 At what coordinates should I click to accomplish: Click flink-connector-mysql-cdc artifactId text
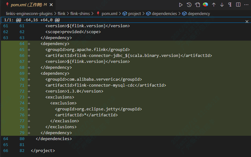tap(105, 85)
